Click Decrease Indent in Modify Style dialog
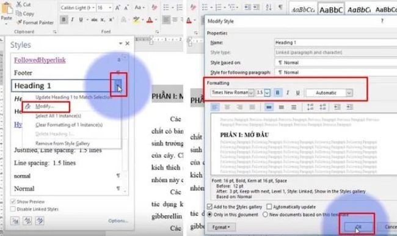Image resolution: width=397 pixels, height=236 pixels. coord(337,107)
